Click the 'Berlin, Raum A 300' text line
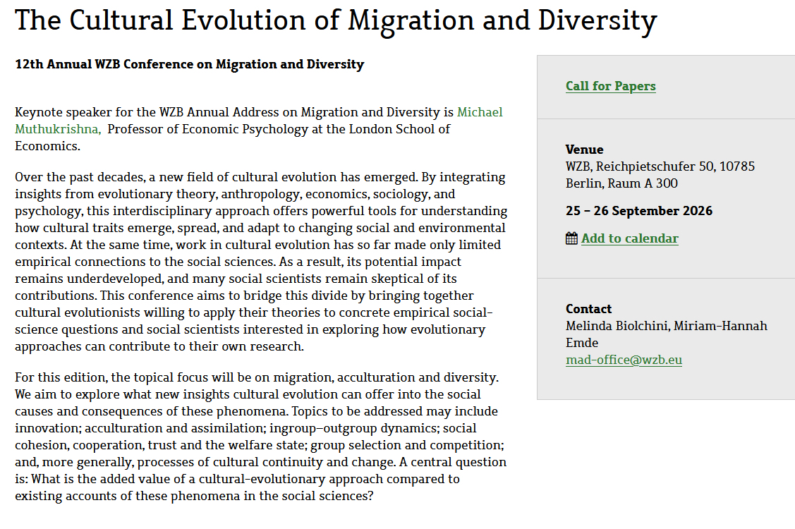 (x=621, y=183)
